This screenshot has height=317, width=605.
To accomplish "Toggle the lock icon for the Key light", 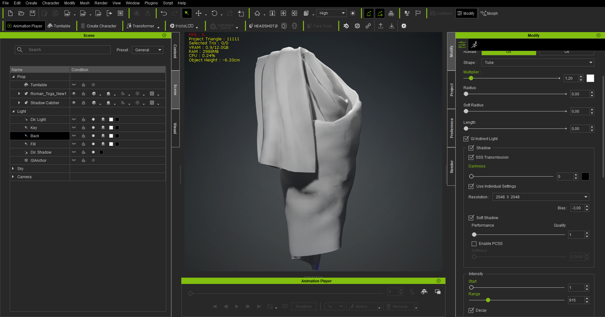I will 84,128.
